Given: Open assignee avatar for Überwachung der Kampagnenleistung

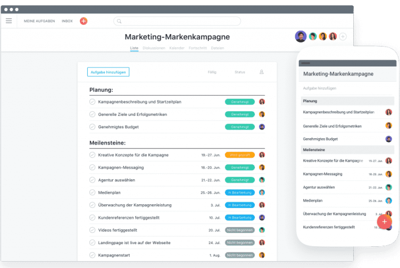Looking at the screenshot, I should 262,205.
